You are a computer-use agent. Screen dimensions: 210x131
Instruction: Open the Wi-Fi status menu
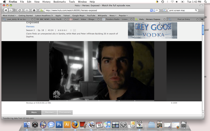click(x=172, y=2)
